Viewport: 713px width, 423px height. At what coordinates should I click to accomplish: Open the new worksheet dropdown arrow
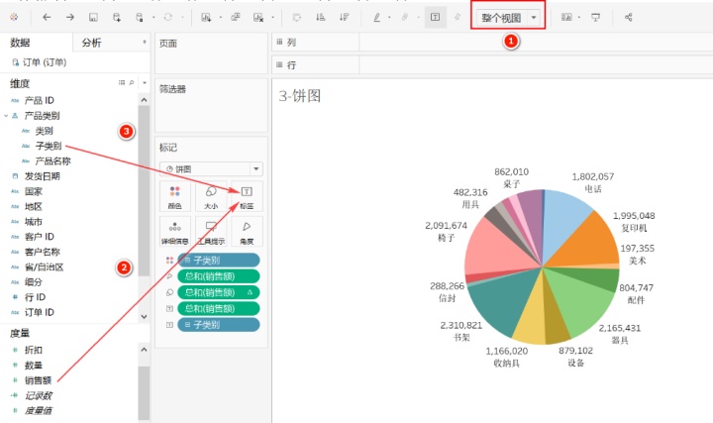[x=220, y=18]
